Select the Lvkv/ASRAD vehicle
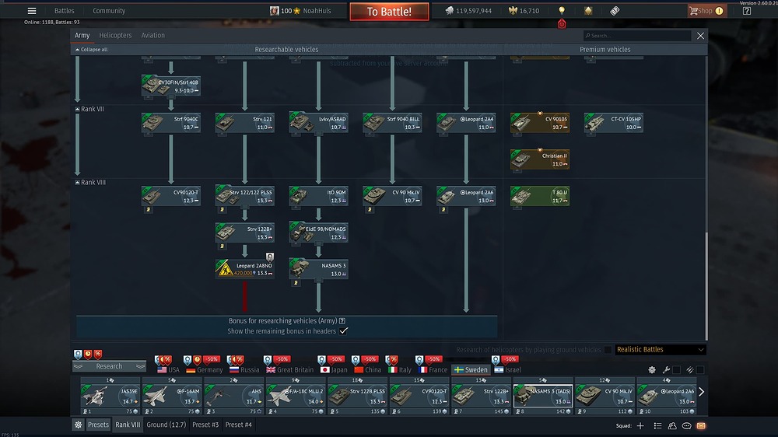This screenshot has height=437, width=778. point(318,123)
